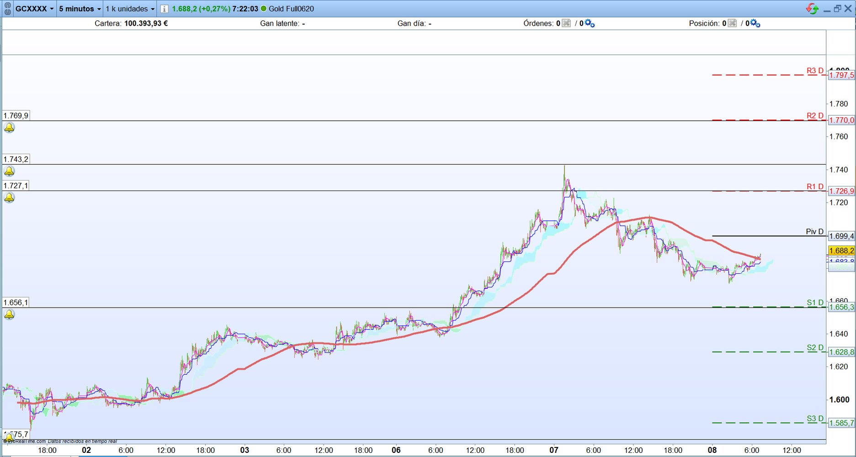
Task: Click the 7:22:03 clock time
Action: [x=245, y=9]
